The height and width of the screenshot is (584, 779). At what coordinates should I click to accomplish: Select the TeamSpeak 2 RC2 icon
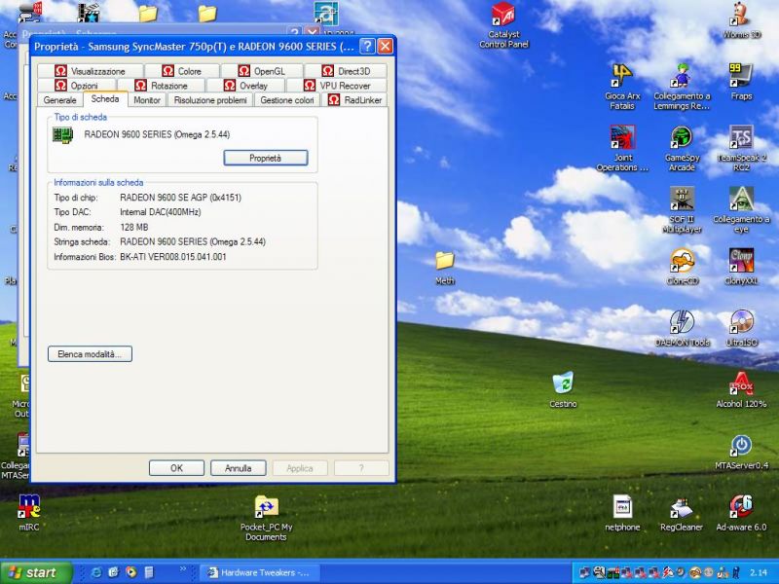click(741, 148)
